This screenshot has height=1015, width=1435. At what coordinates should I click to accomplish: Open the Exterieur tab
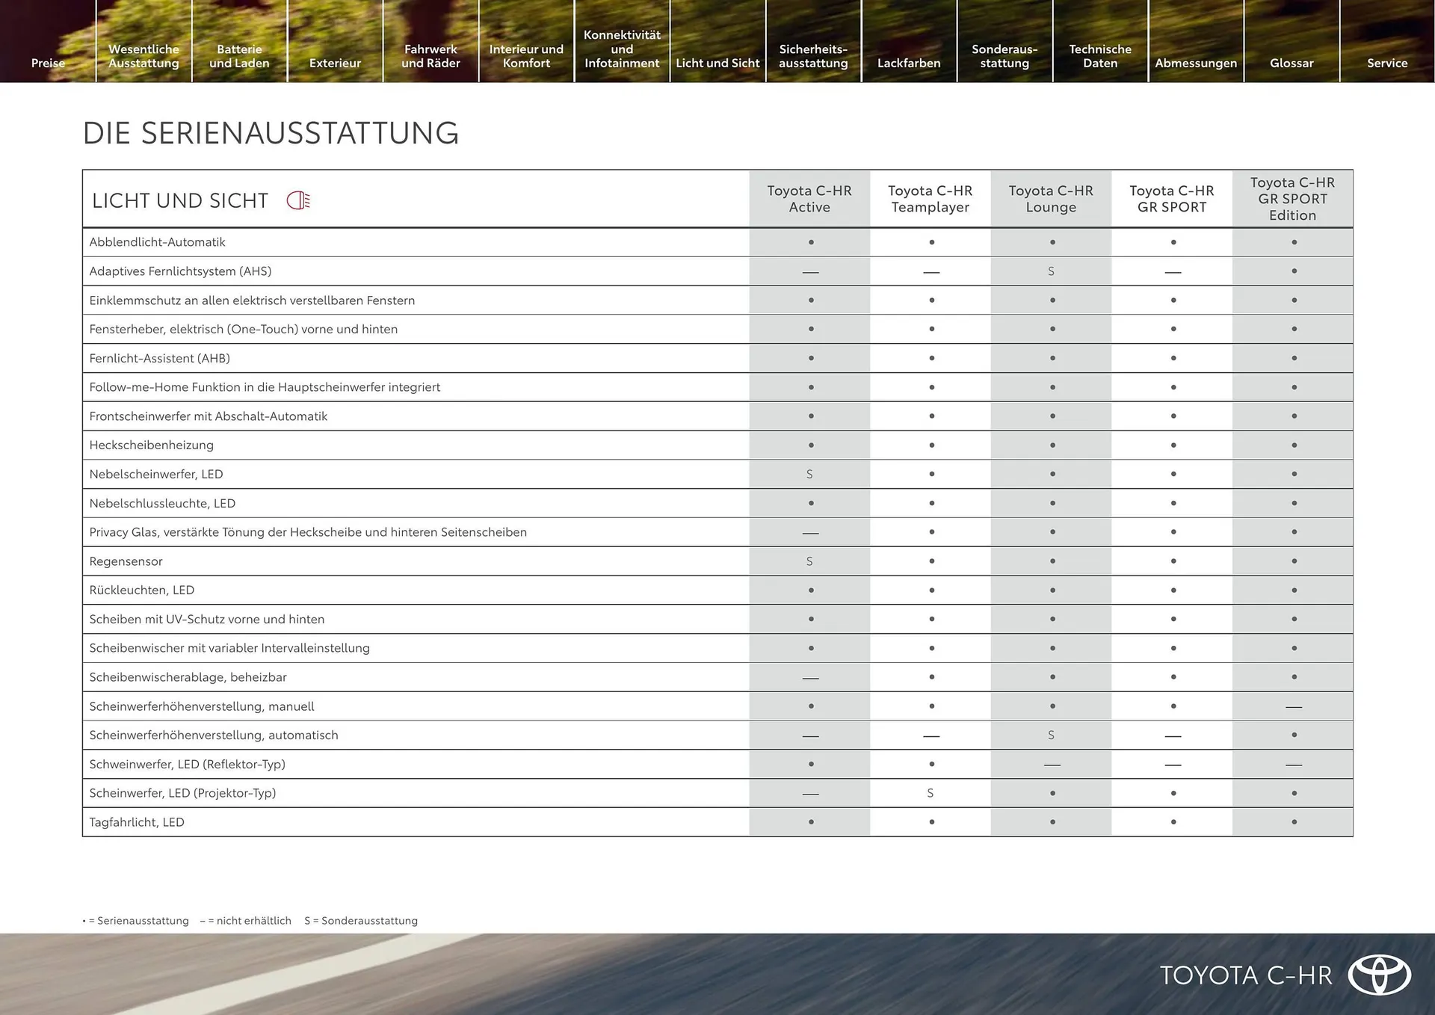335,63
